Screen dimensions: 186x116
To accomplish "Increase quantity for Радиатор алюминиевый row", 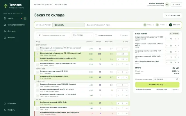I will coord(127,90).
